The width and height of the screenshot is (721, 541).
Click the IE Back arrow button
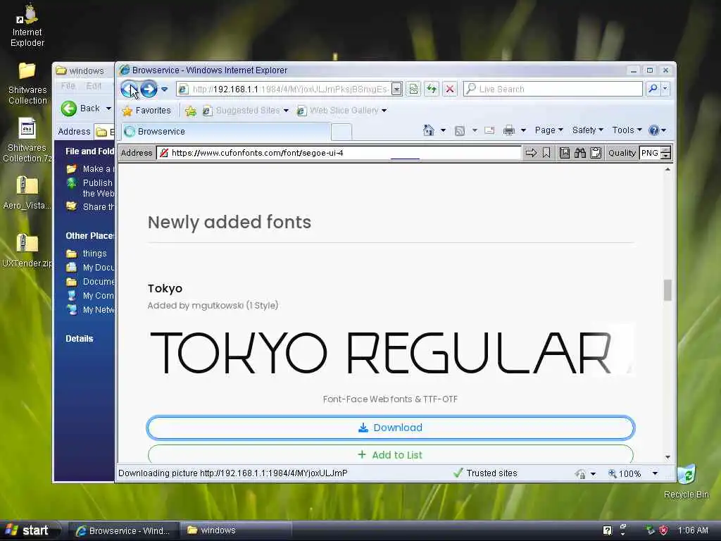click(x=130, y=89)
